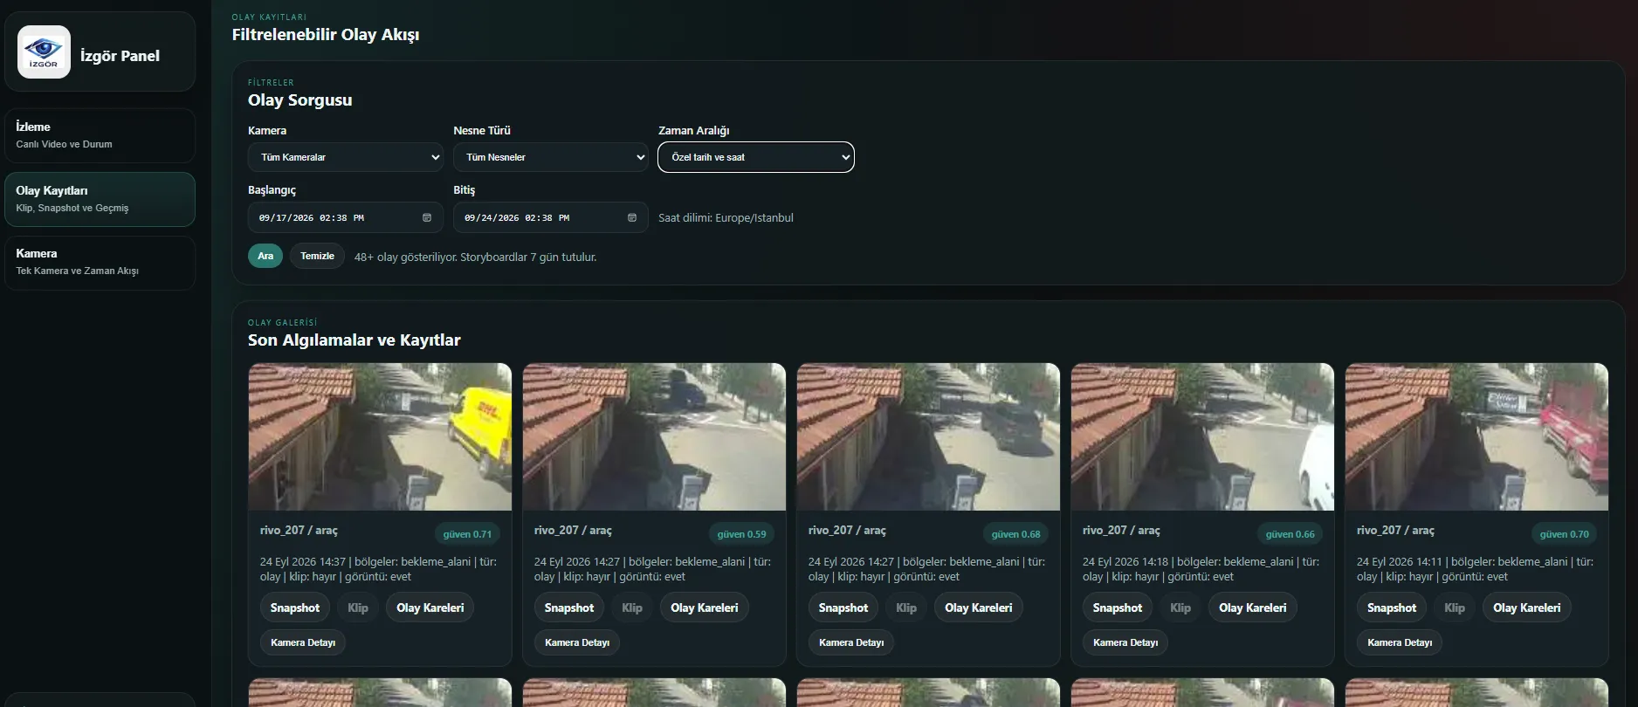Open Kamera Detayı on the güven 0.68 card
The width and height of the screenshot is (1638, 707).
coord(851,642)
